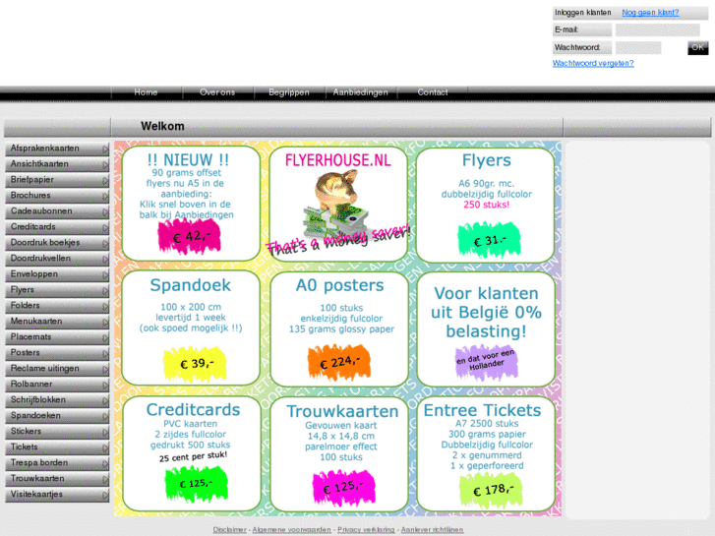Open Stickers category
The height and width of the screenshot is (536, 715).
point(57,432)
